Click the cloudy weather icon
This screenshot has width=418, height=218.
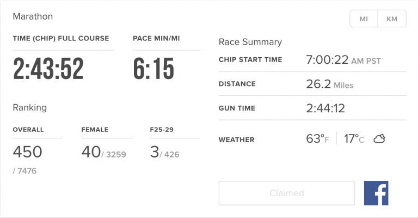(379, 140)
